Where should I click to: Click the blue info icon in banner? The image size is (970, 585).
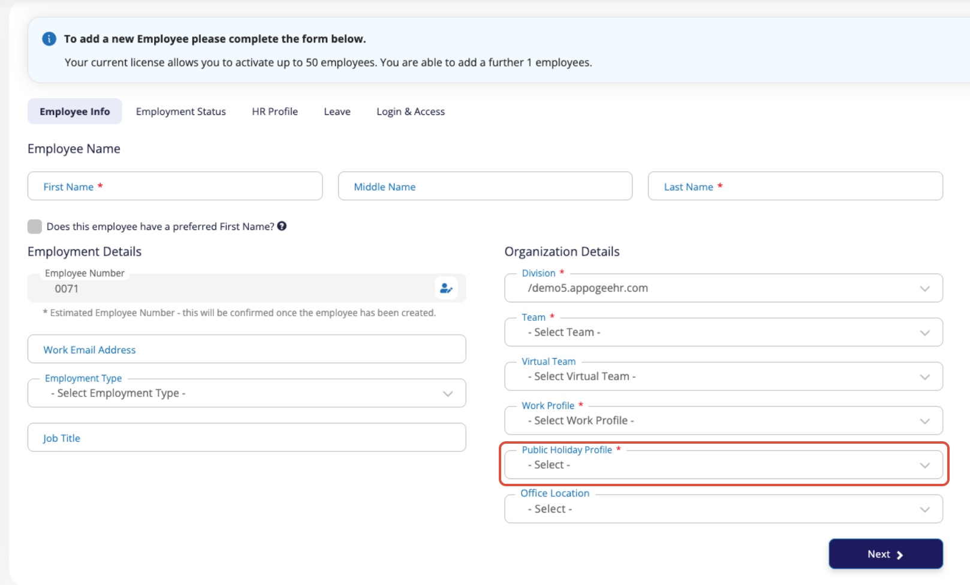point(49,39)
